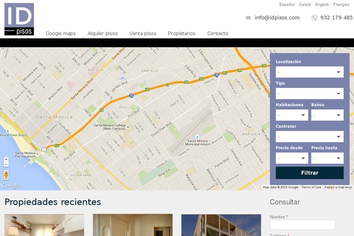Zoom in the map with plus
354x236 pixels.
[6, 159]
